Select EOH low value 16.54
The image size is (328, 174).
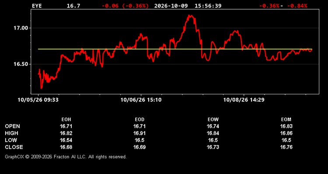(66, 140)
